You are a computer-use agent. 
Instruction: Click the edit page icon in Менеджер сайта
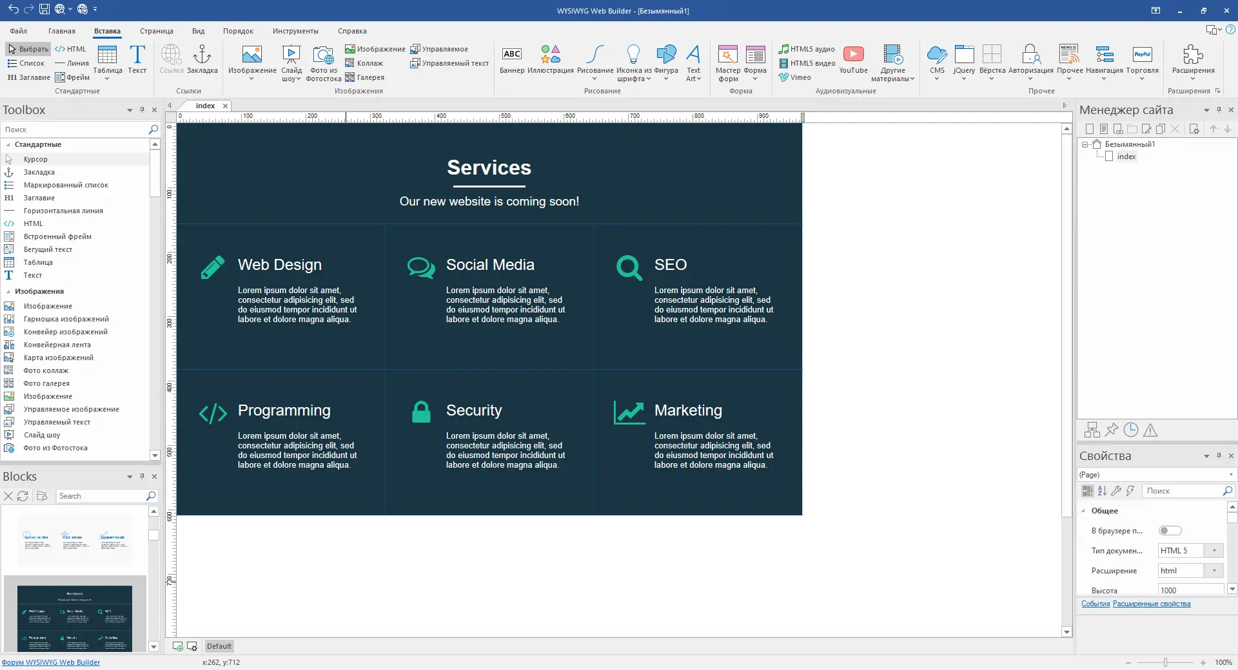coord(1146,129)
